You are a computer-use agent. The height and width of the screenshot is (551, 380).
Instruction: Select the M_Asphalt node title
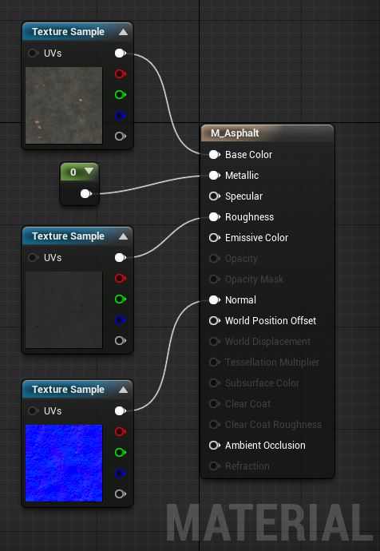point(235,133)
